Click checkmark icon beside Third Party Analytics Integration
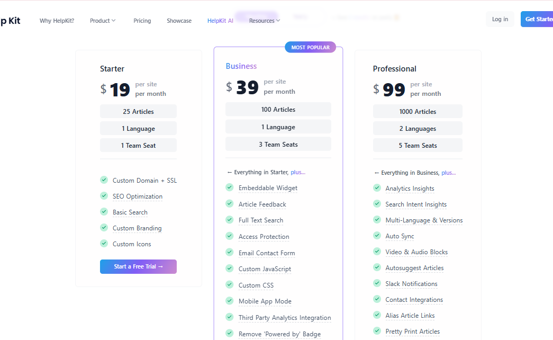Viewport: 553px width, 340px height. click(230, 317)
